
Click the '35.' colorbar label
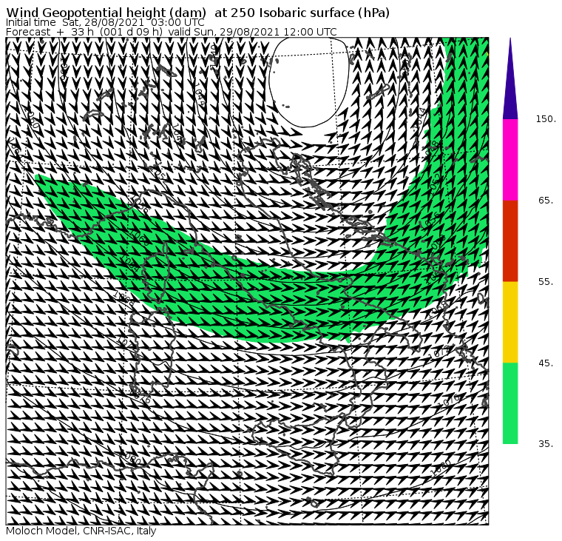click(x=546, y=444)
